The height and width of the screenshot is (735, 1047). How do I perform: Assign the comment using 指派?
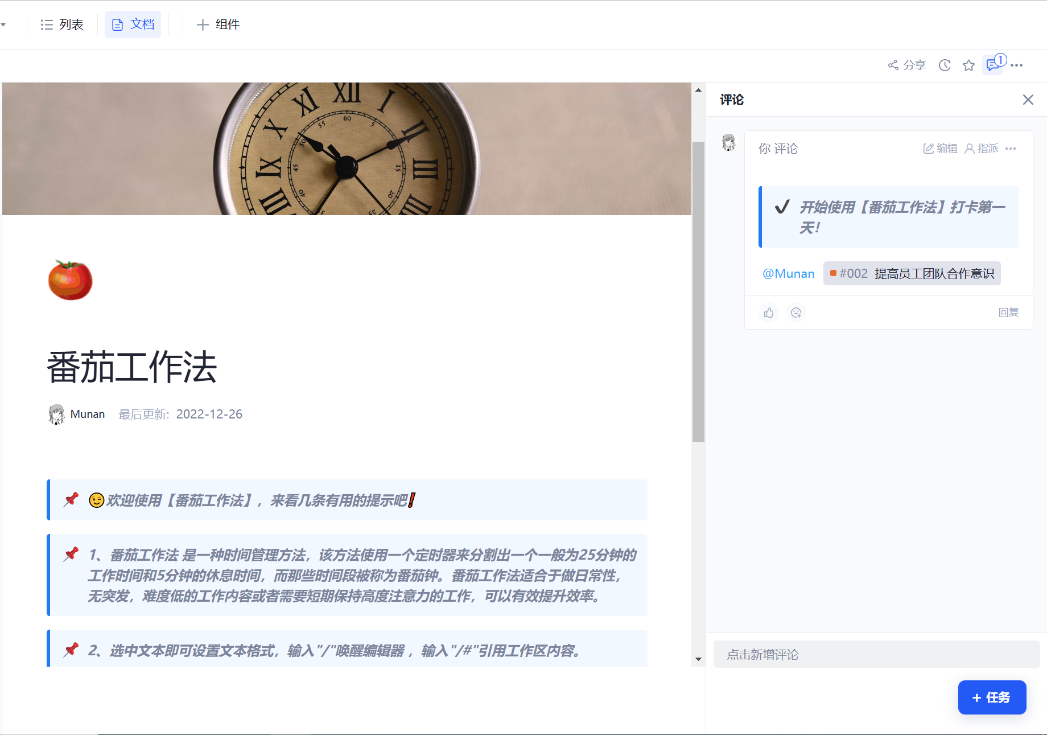(982, 149)
